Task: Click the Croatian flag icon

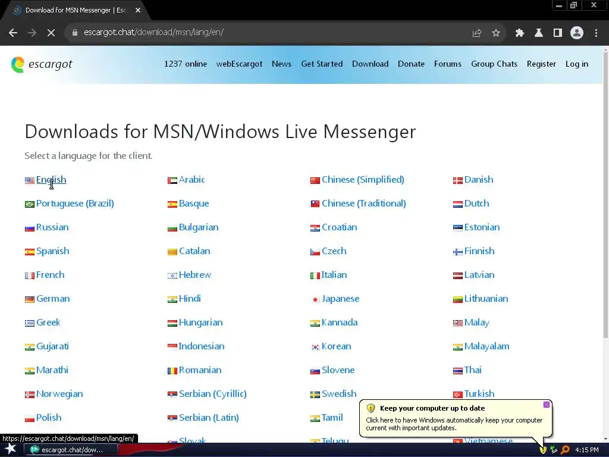Action: pyautogui.click(x=315, y=228)
